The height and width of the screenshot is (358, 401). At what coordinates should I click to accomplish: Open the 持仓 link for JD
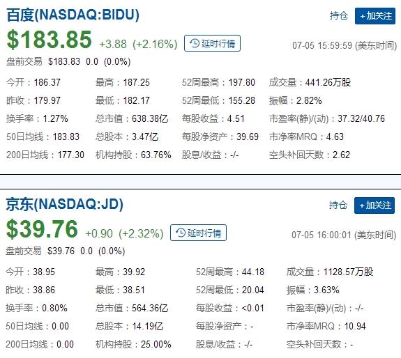(x=338, y=205)
